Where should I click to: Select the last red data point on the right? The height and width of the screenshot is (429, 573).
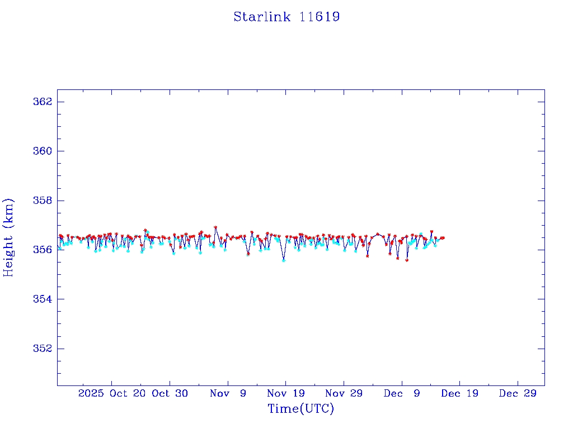coord(443,237)
